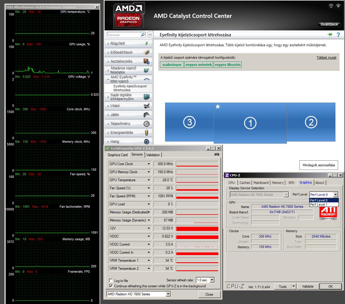Image resolution: width=345 pixels, height=304 pixels.
Task: Click the CPU-Z title bar Z icon
Action: (227, 175)
